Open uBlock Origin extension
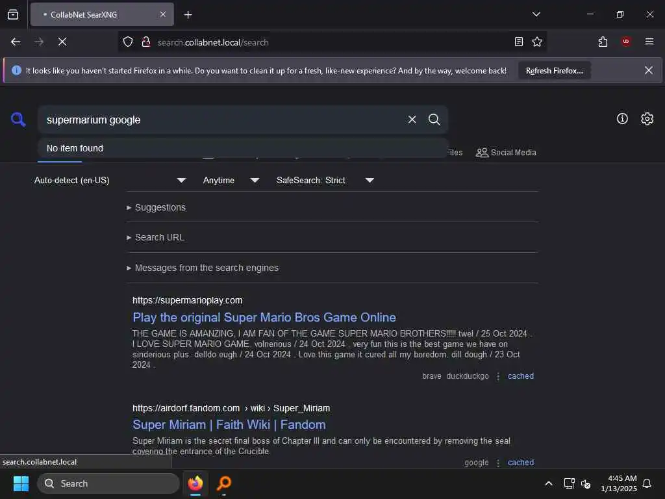Image resolution: width=665 pixels, height=499 pixels. [626, 42]
